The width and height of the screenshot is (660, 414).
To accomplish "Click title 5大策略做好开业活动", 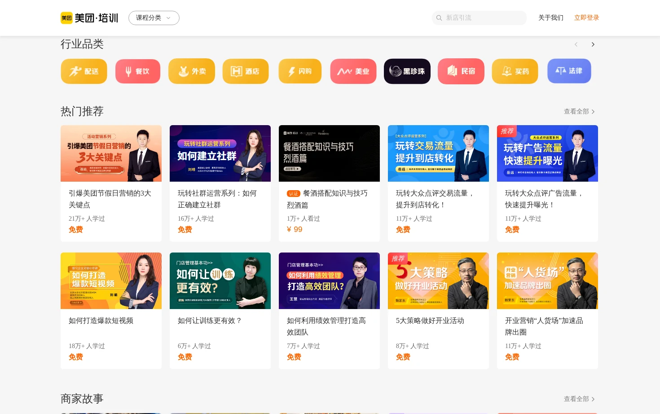I will click(x=430, y=321).
